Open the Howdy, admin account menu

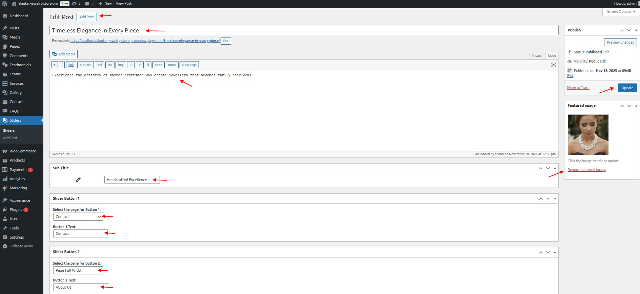point(625,4)
